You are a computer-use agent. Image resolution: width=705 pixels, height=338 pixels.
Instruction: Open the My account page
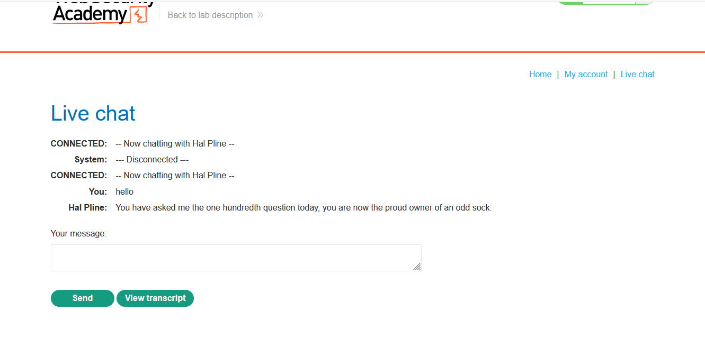pyautogui.click(x=586, y=75)
